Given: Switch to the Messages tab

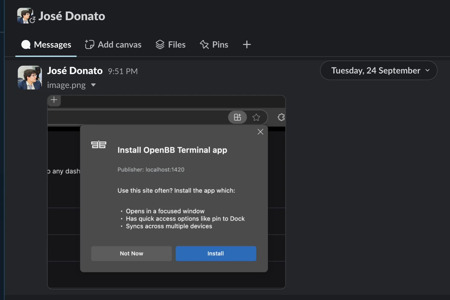Looking at the screenshot, I should (x=46, y=45).
